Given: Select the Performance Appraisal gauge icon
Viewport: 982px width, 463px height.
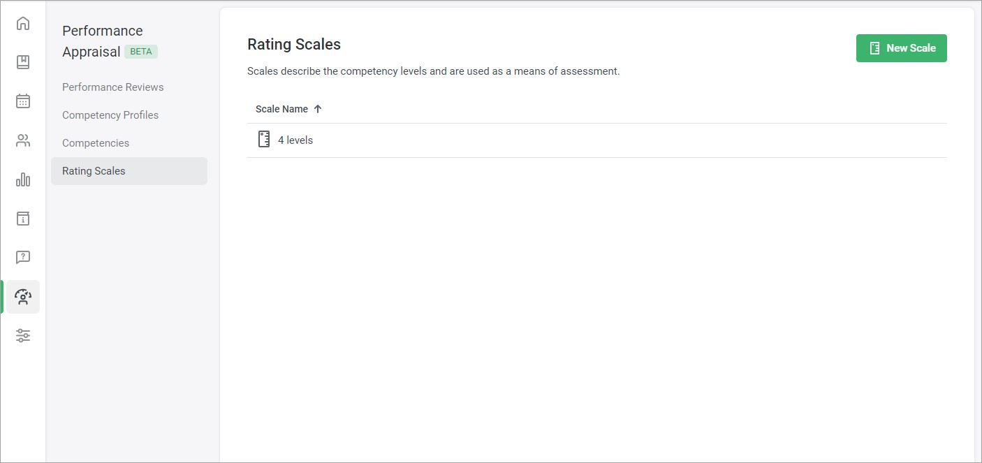Looking at the screenshot, I should (23, 297).
